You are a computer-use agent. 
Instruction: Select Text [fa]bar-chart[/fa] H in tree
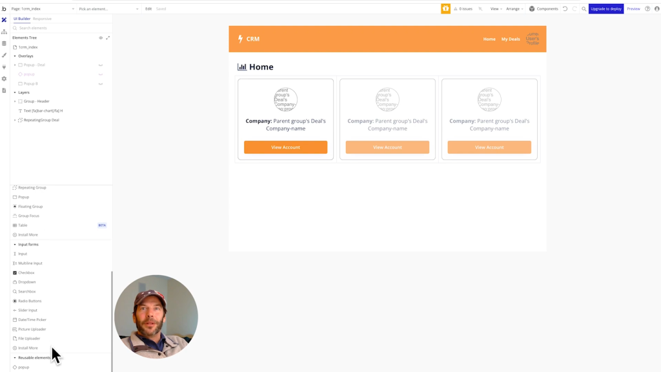pyautogui.click(x=43, y=110)
